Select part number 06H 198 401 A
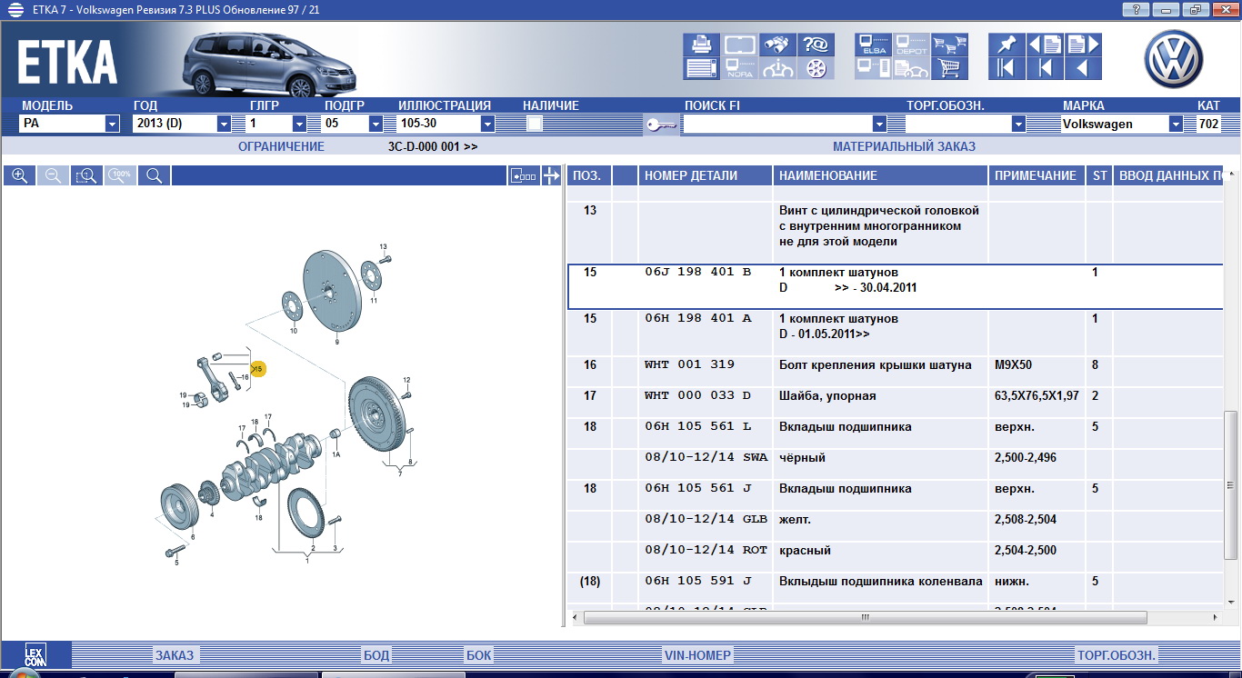1242x678 pixels. click(x=697, y=318)
